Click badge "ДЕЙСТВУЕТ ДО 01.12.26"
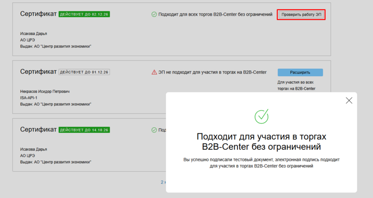Image resolution: width=373 pixels, height=198 pixels. click(x=84, y=72)
